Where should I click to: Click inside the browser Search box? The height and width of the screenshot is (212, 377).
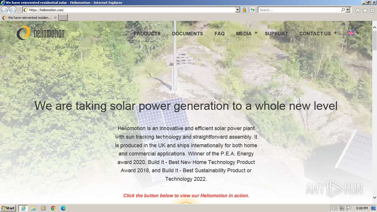pyautogui.click(x=299, y=10)
